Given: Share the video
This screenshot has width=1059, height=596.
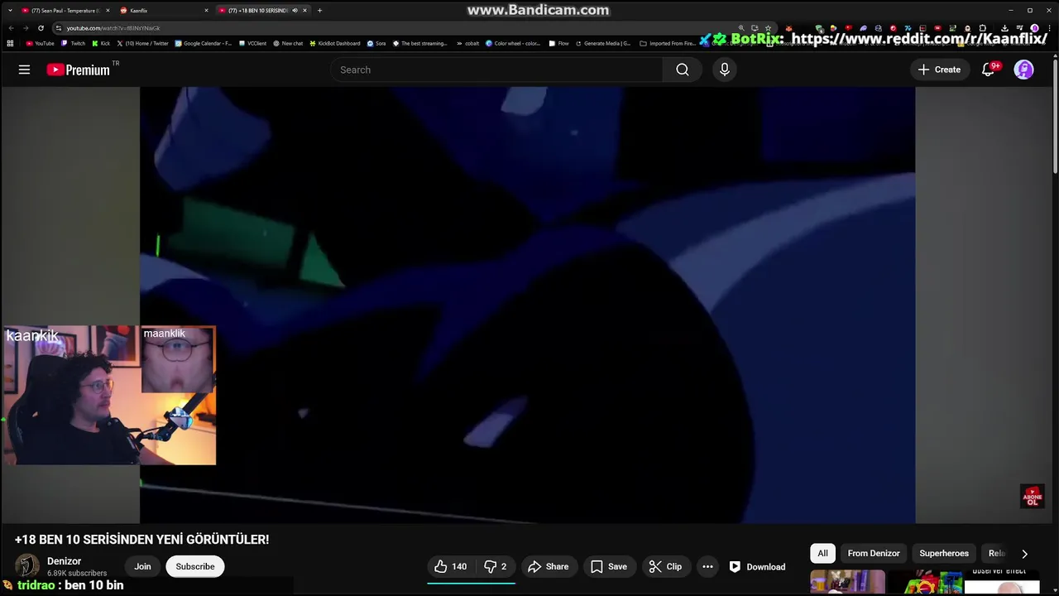Looking at the screenshot, I should pyautogui.click(x=548, y=566).
